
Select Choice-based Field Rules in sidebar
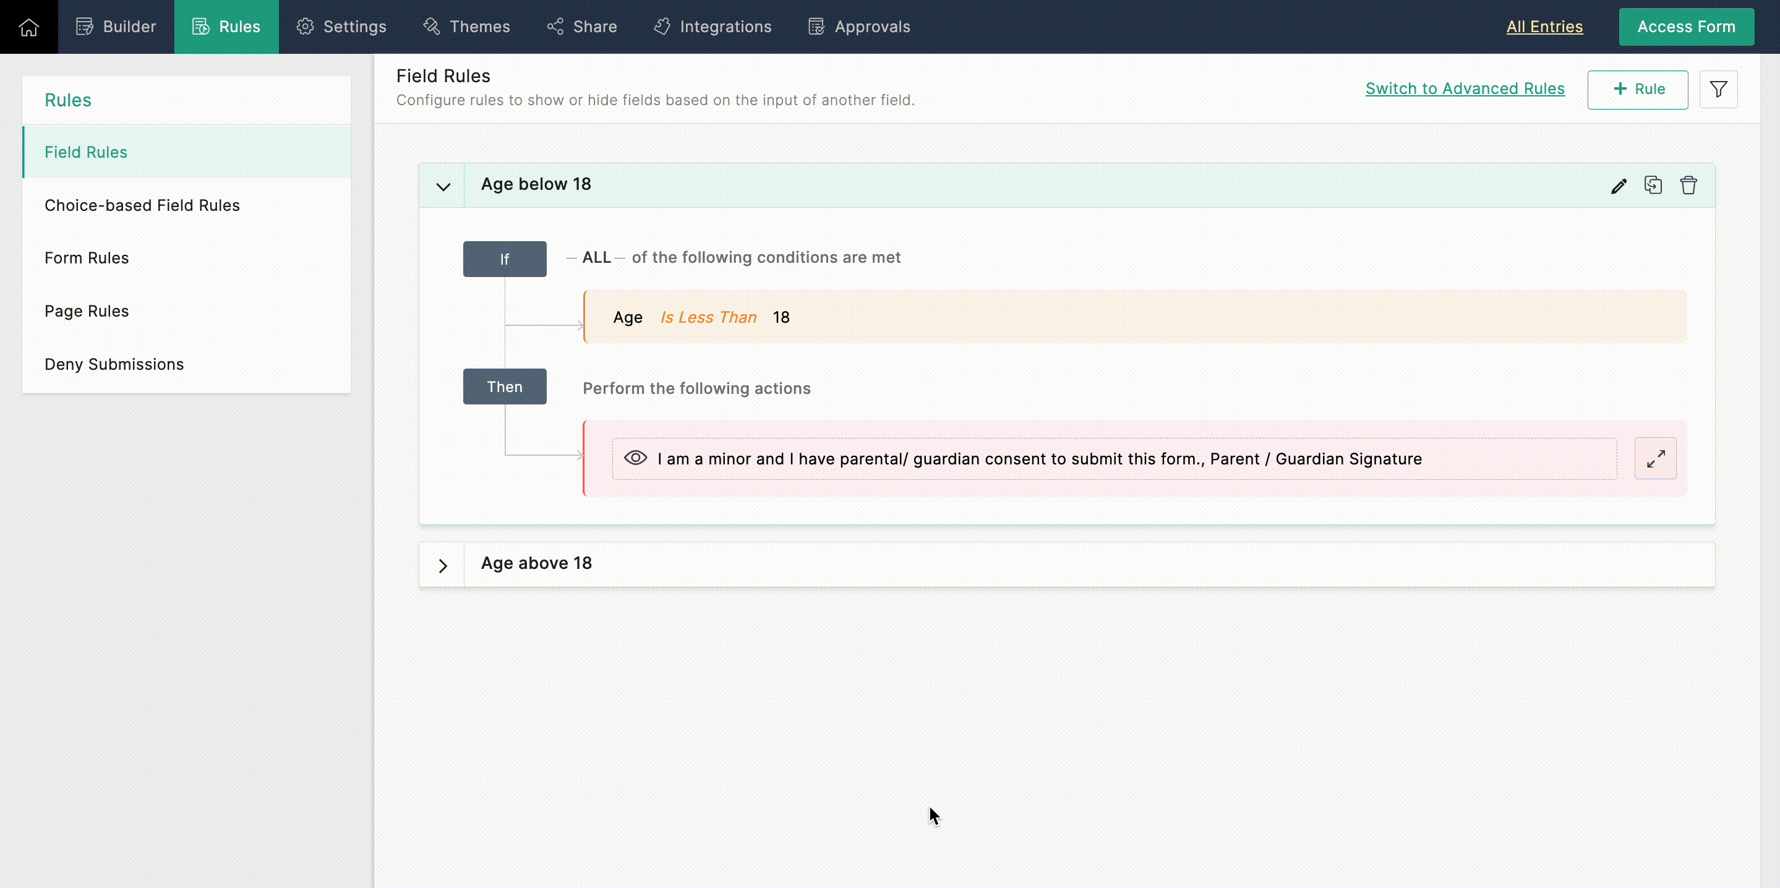(142, 205)
